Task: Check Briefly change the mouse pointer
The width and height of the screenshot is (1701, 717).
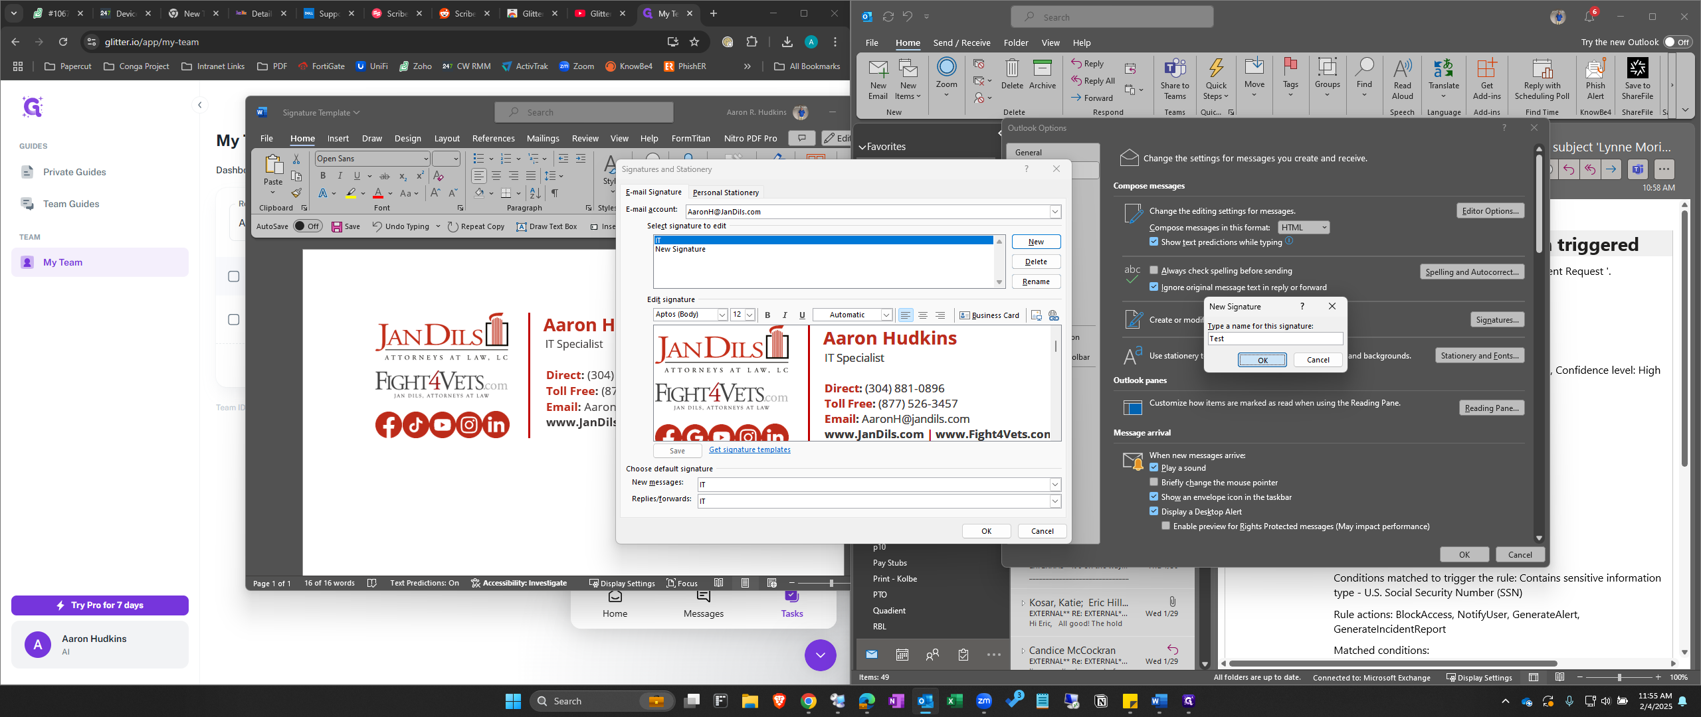Action: tap(1153, 482)
